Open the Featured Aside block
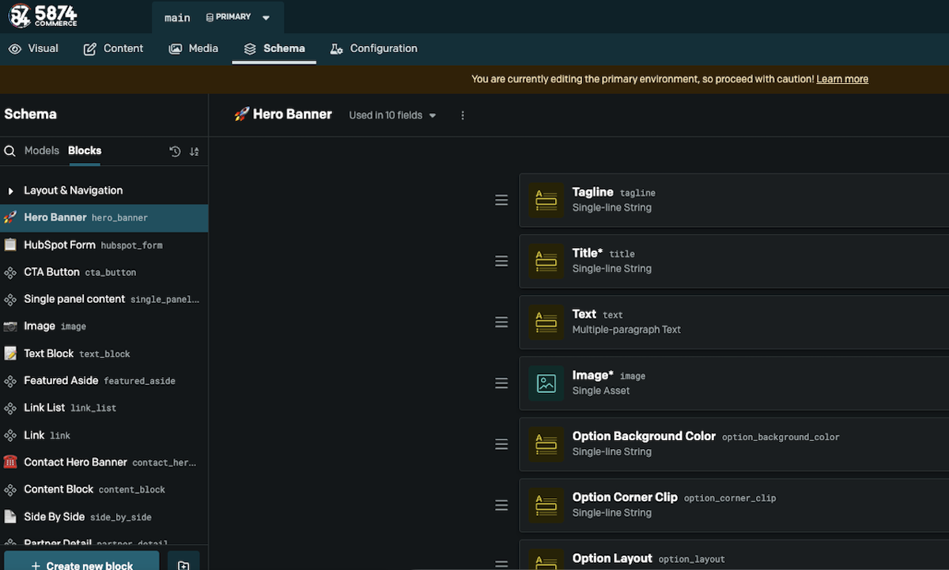The height and width of the screenshot is (570, 949). pyautogui.click(x=104, y=380)
